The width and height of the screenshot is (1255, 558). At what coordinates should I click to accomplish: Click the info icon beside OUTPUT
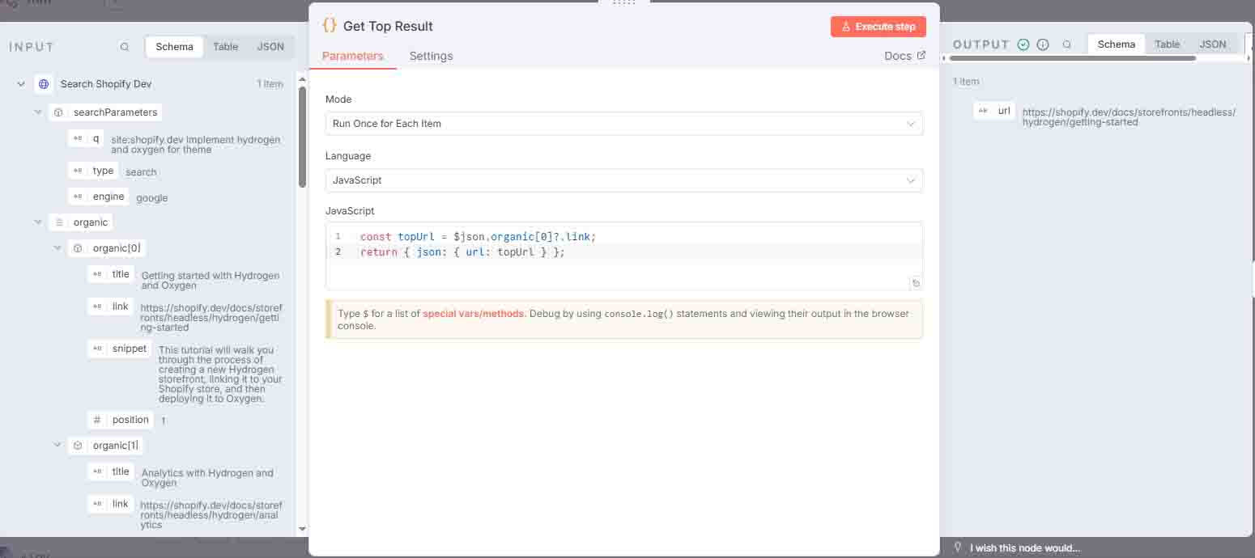(1043, 44)
